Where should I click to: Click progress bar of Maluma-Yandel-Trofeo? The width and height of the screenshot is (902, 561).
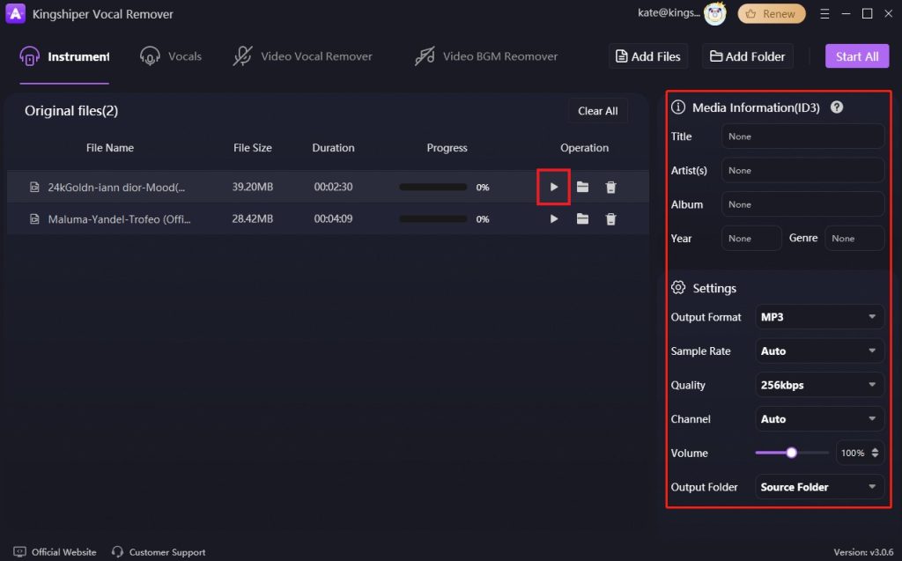tap(433, 218)
